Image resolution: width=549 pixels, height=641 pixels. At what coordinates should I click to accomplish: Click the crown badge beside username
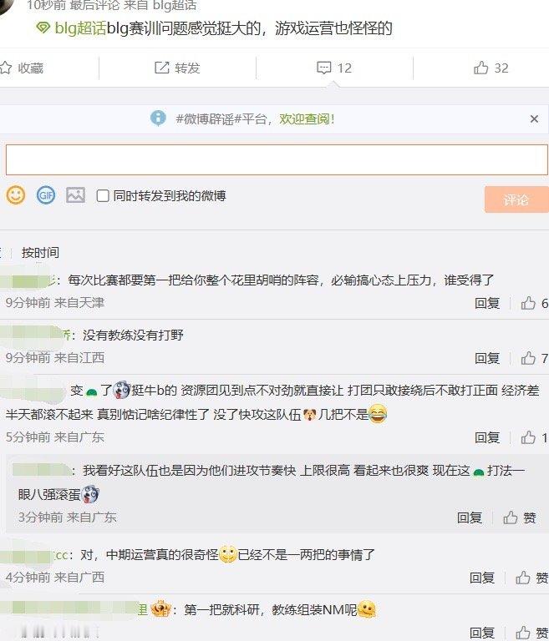(160, 609)
